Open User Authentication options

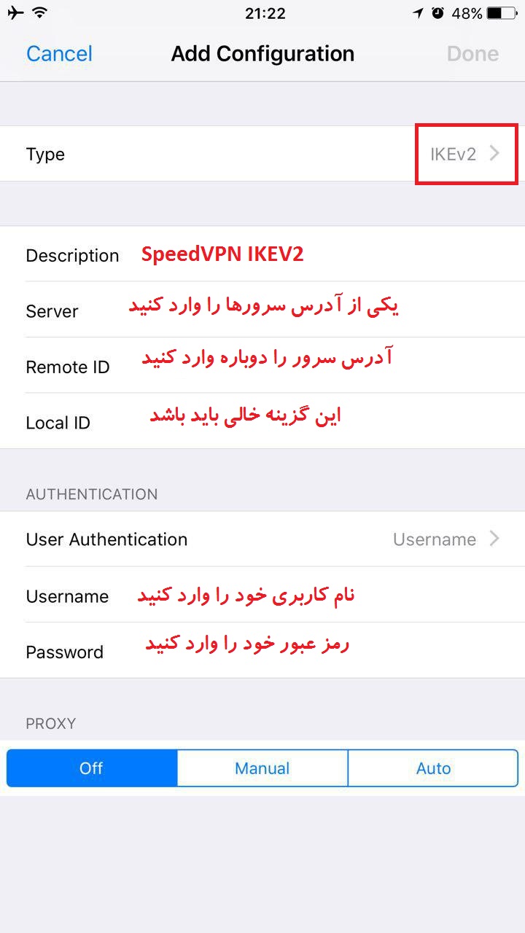[x=262, y=539]
